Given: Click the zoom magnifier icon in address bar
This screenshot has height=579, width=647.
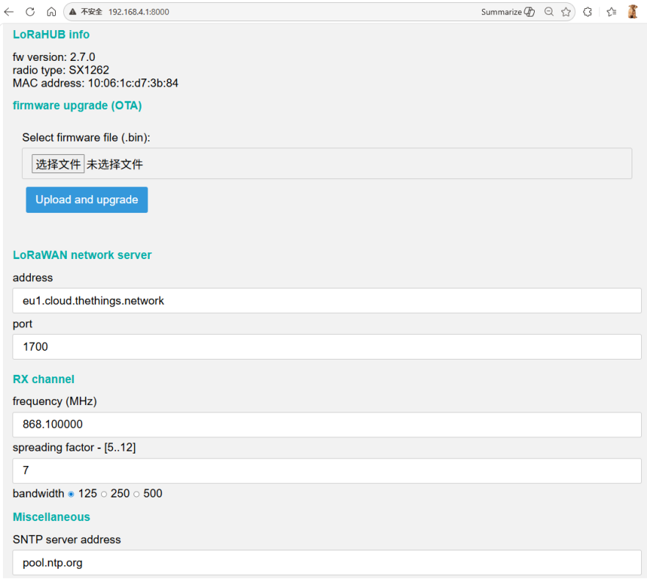Looking at the screenshot, I should tap(549, 12).
